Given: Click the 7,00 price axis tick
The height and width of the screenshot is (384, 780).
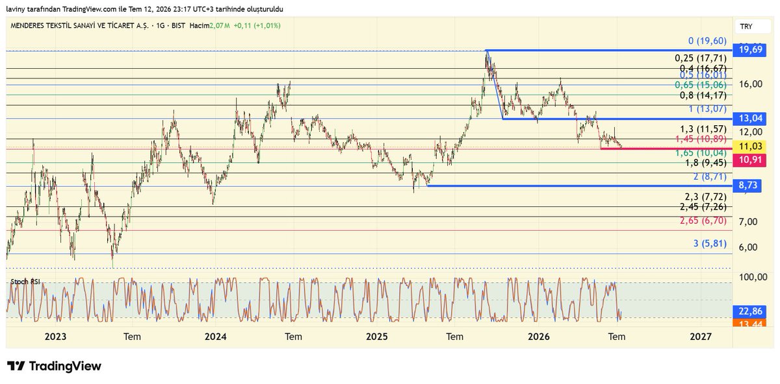Looking at the screenshot, I should click(x=747, y=221).
